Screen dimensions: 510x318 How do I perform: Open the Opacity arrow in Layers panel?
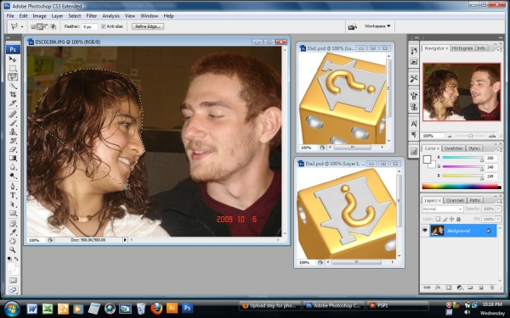pyautogui.click(x=498, y=209)
